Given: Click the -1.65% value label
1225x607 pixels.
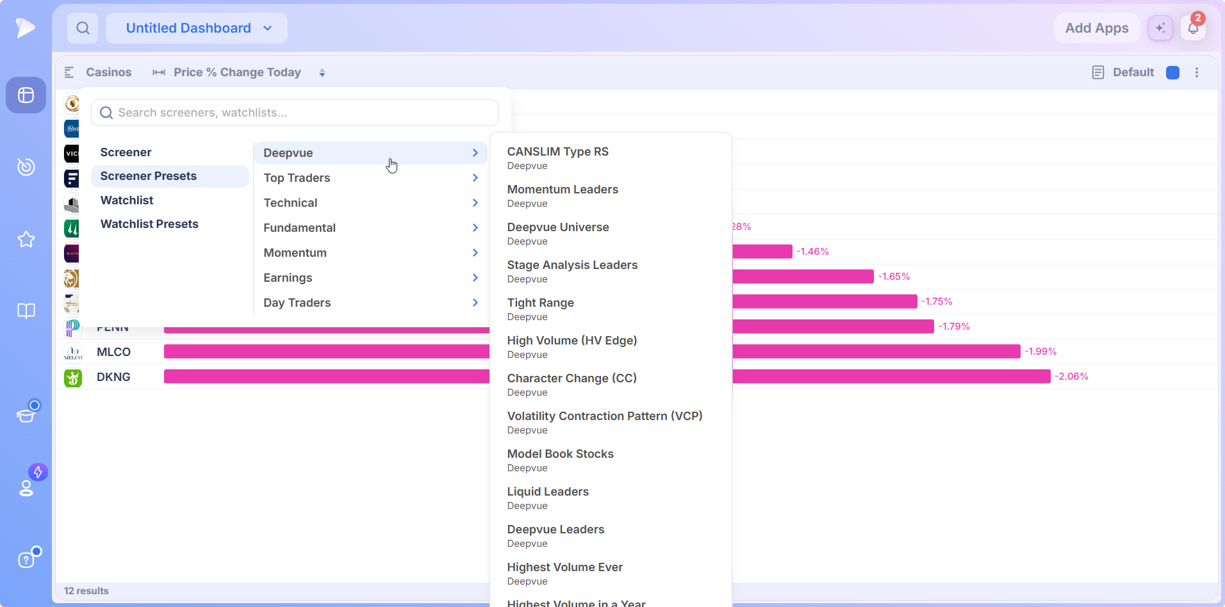Looking at the screenshot, I should [x=894, y=277].
